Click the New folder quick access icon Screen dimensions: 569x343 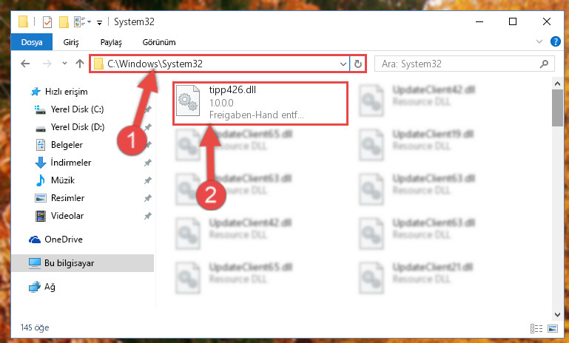[64, 22]
